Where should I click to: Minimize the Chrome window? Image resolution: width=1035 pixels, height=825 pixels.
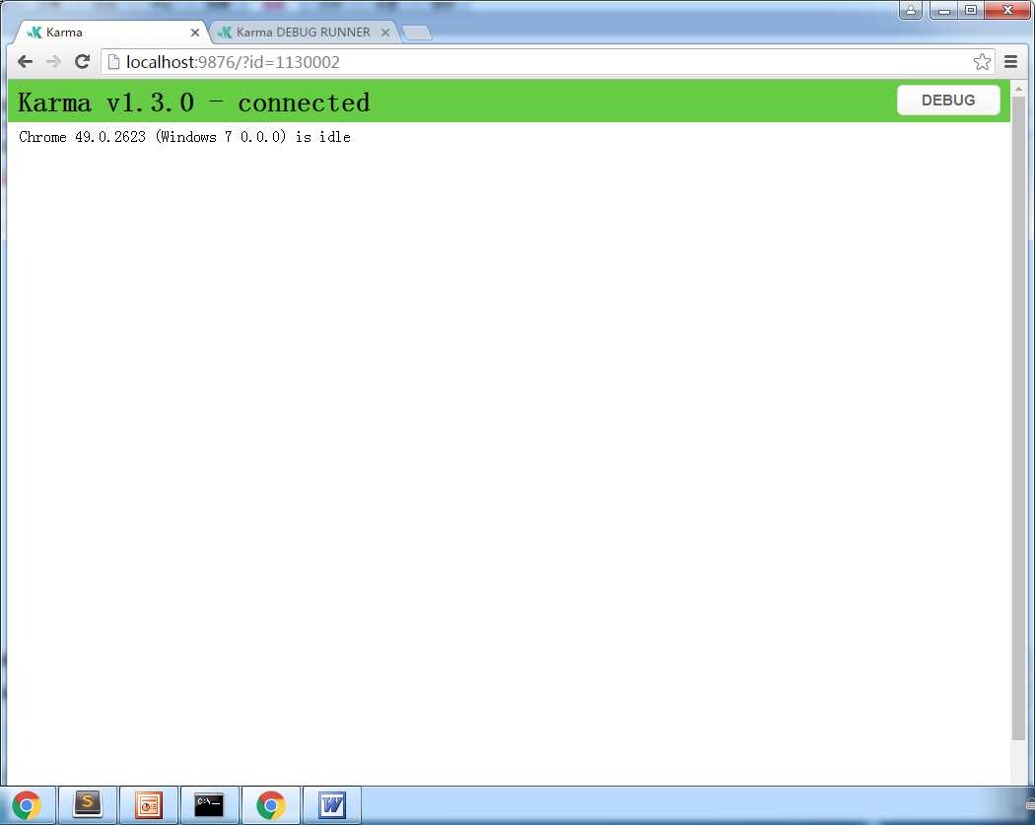point(944,10)
